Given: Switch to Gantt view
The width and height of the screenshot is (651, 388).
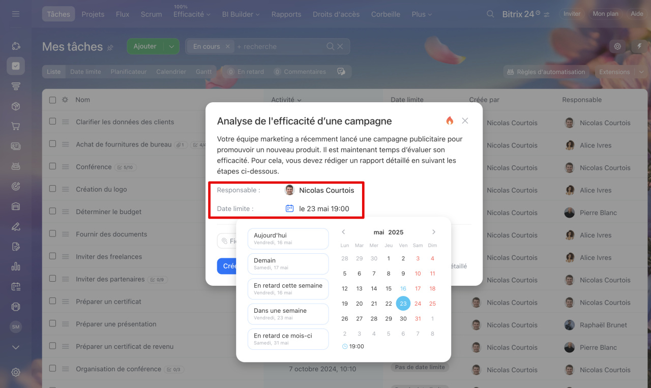Looking at the screenshot, I should coord(203,72).
